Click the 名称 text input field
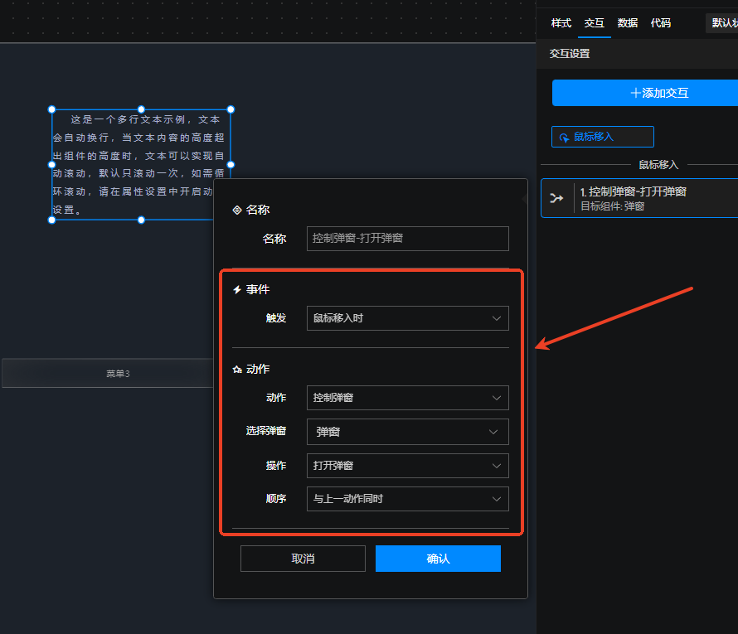 pyautogui.click(x=407, y=239)
